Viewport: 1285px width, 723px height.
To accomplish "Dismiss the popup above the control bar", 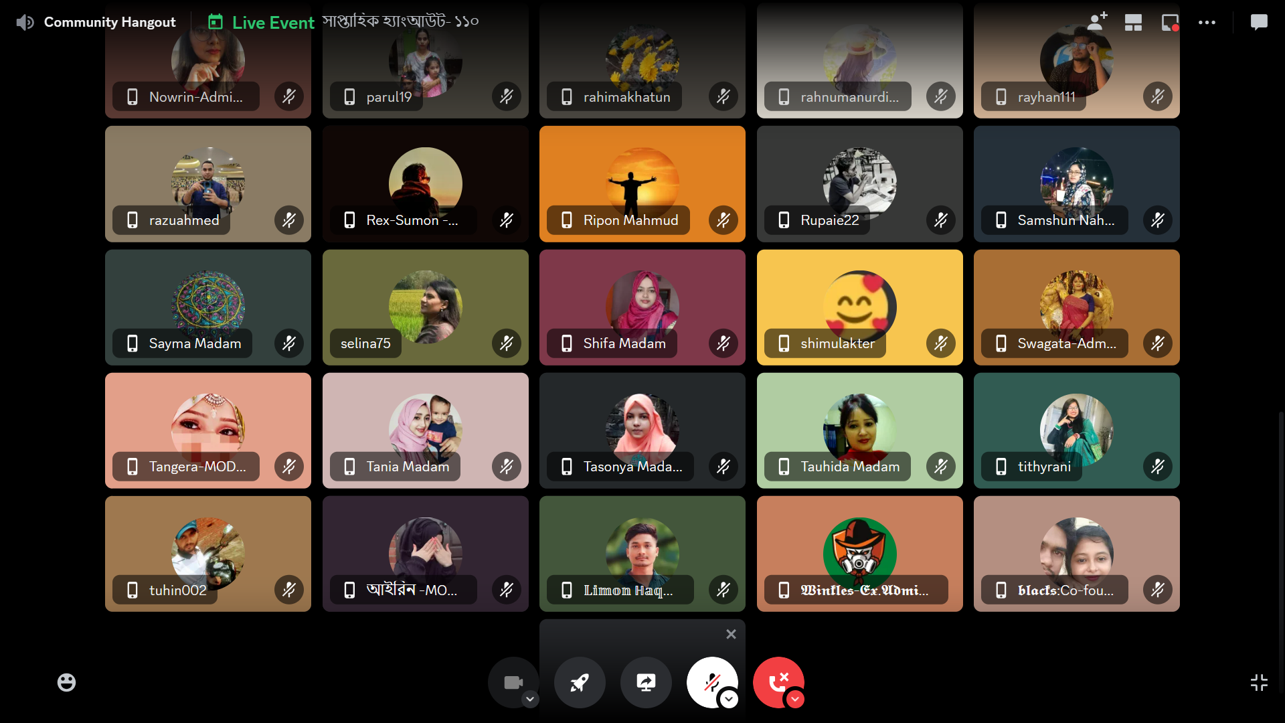I will (x=731, y=634).
